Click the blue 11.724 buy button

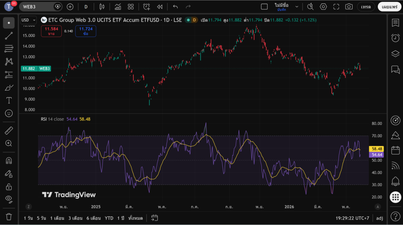85,31
